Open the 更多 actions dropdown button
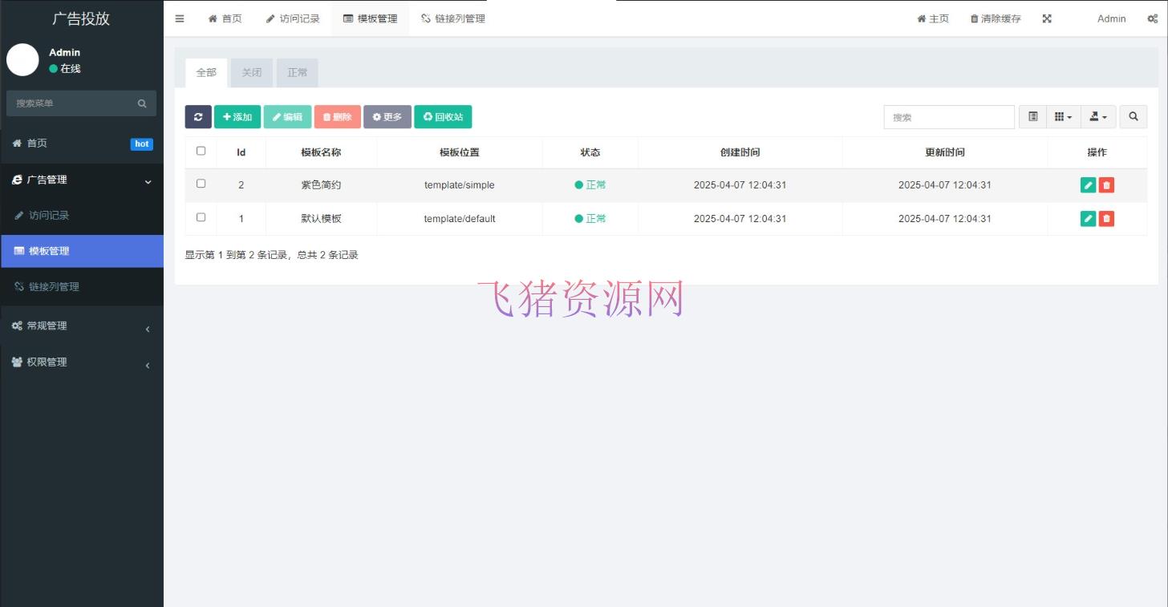 point(387,117)
